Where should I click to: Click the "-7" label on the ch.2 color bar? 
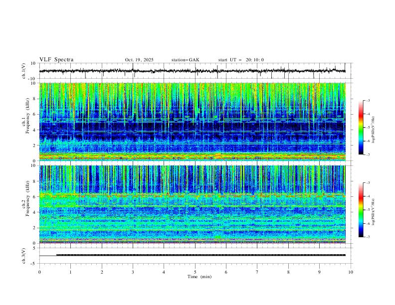368,237
